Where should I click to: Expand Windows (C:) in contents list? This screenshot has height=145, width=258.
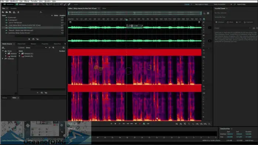20,54
